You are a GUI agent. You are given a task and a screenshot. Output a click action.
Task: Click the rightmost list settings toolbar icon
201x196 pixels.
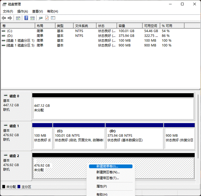tap(53, 18)
